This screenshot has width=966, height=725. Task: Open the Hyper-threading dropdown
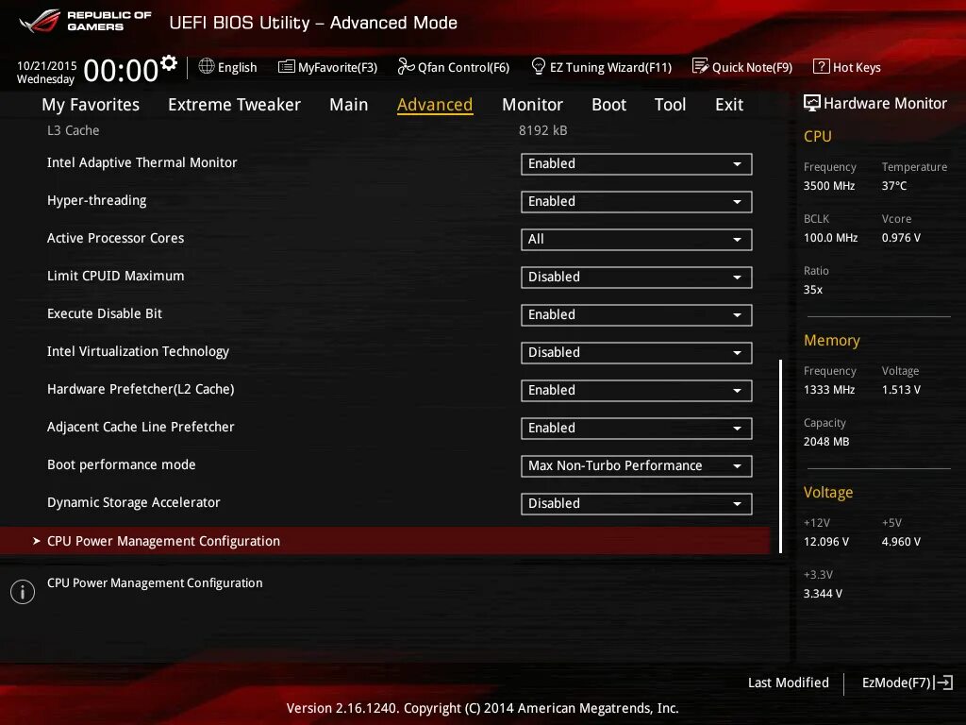tap(637, 202)
